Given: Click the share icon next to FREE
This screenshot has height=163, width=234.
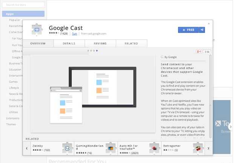Looking at the screenshot, I should coord(202,30).
